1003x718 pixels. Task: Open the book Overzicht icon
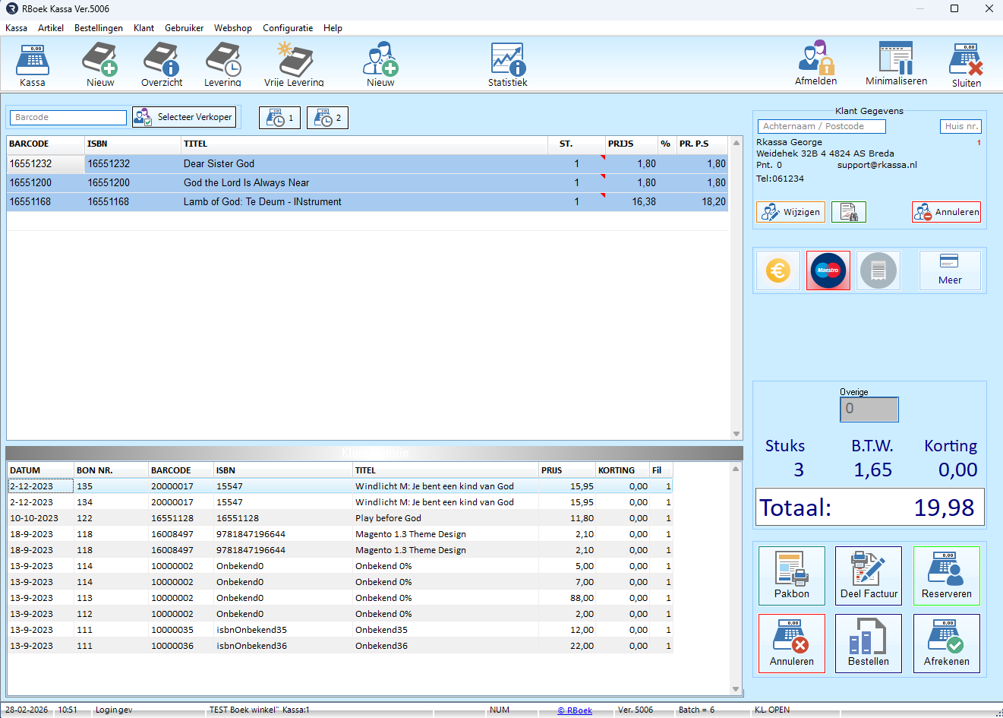[161, 59]
